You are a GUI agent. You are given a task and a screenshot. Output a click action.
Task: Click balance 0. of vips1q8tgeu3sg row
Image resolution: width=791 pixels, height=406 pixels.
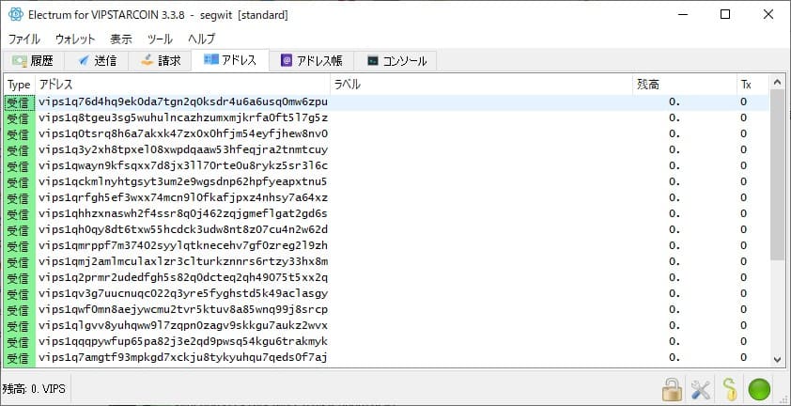pyautogui.click(x=675, y=118)
